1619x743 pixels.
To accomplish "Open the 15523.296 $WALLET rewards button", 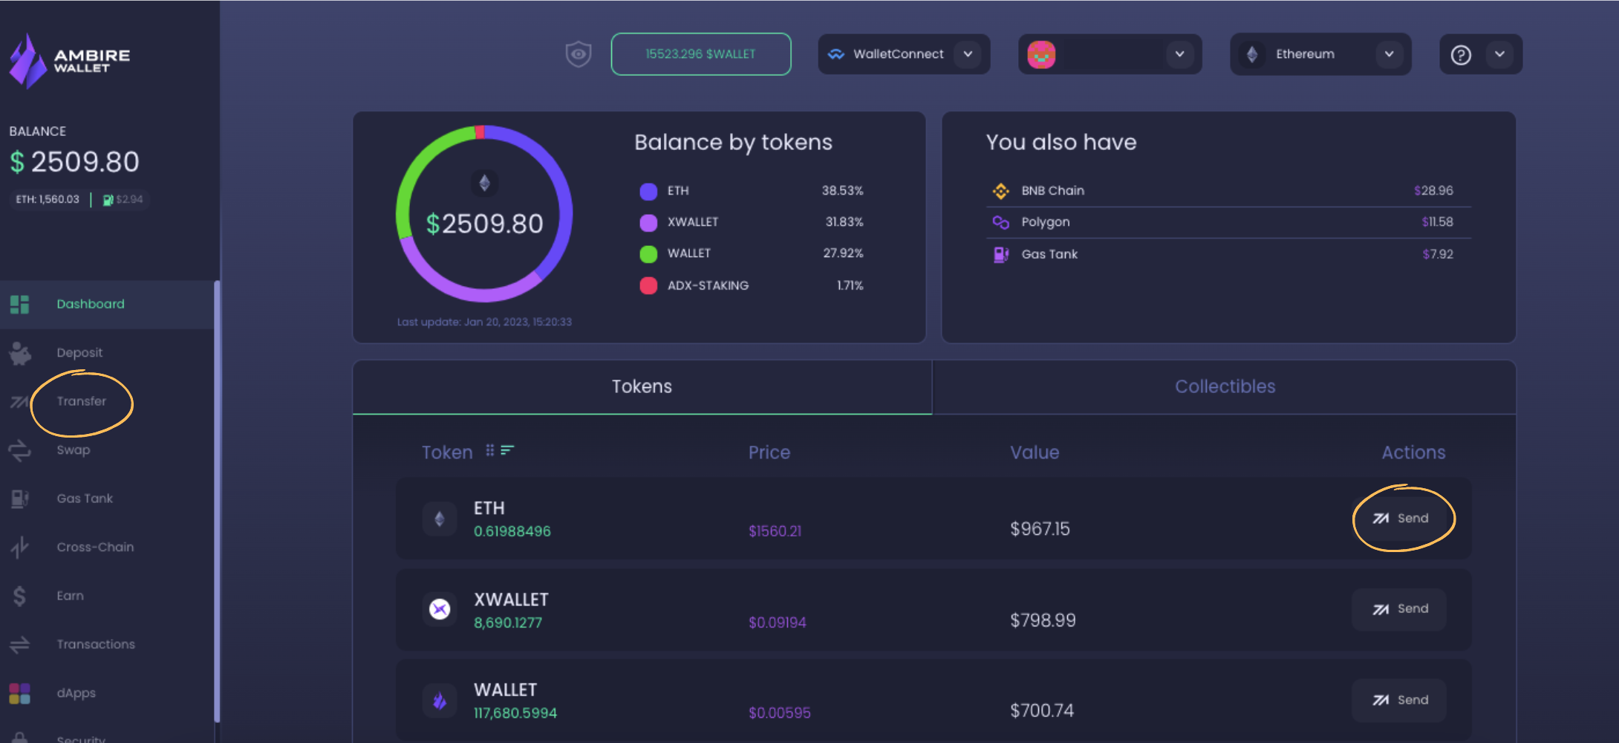I will point(700,54).
